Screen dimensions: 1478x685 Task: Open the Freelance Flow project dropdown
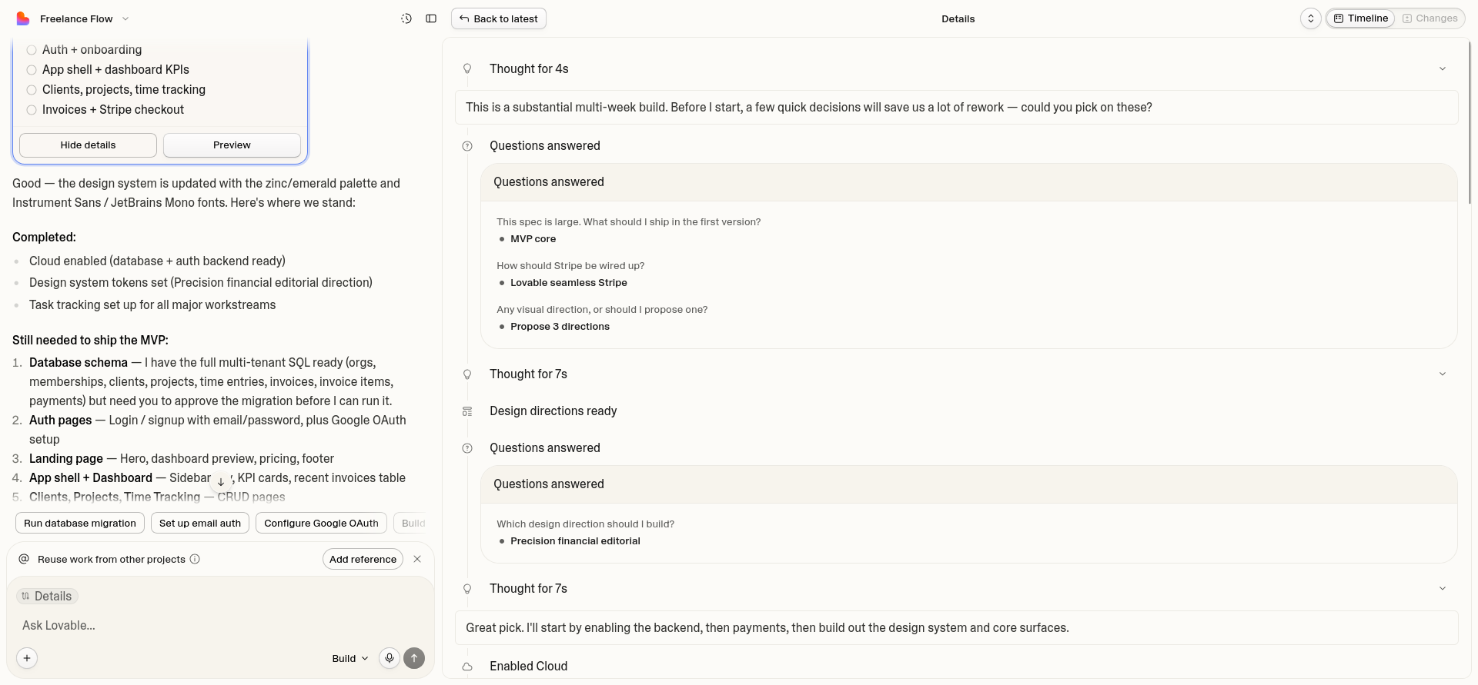[x=85, y=18]
